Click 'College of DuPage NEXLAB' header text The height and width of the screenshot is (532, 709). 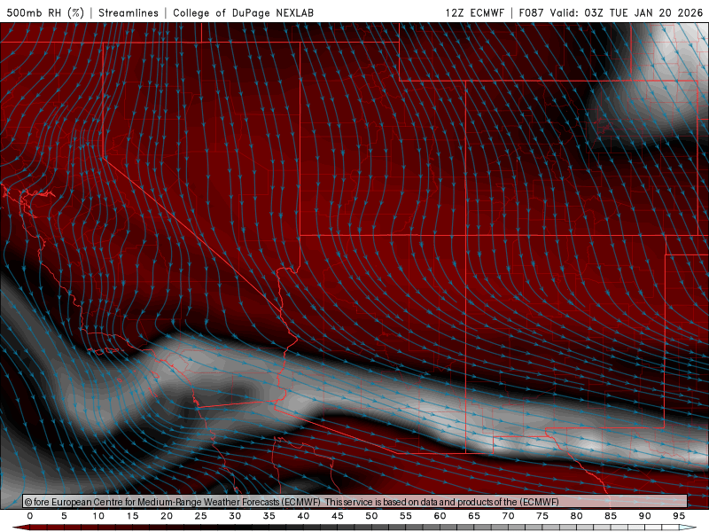point(243,12)
